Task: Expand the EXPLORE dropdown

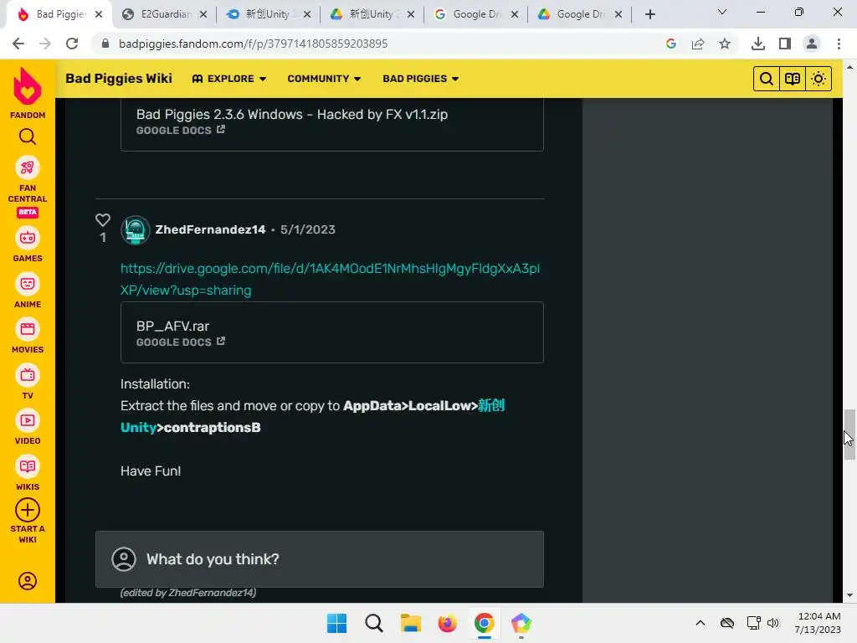Action: pos(229,79)
